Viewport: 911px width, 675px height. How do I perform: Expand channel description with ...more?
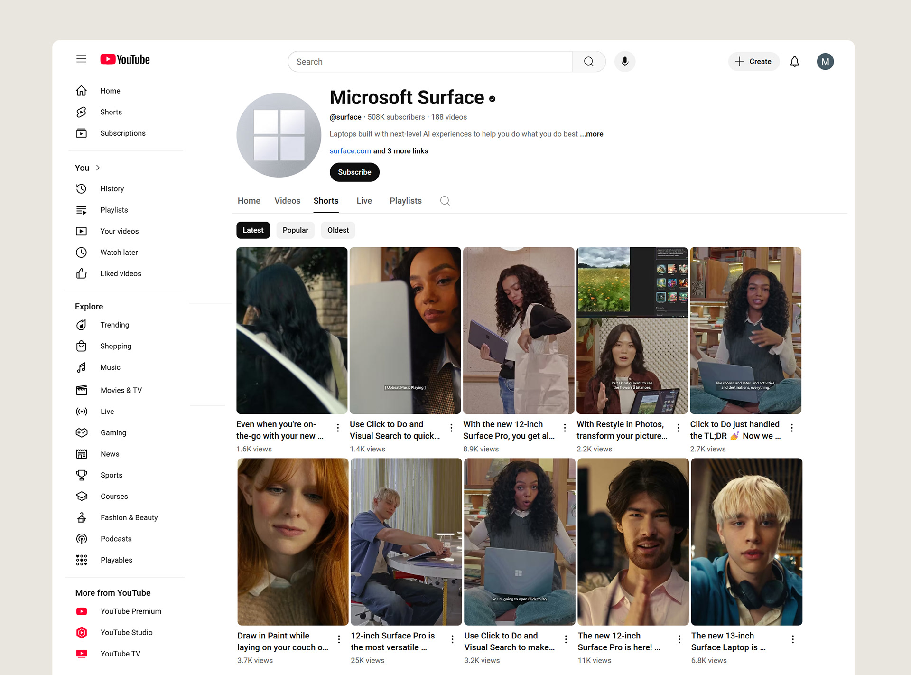tap(592, 134)
